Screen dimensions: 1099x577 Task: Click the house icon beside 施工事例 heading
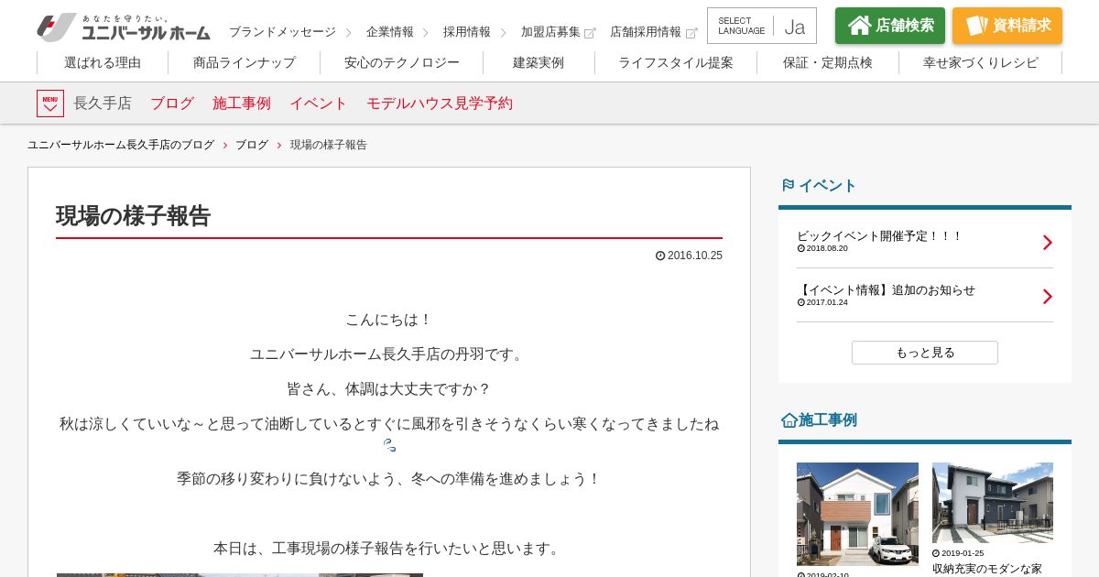[x=789, y=419]
